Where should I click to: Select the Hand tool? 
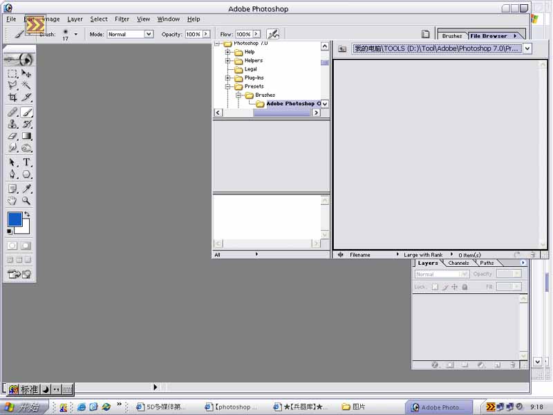pyautogui.click(x=12, y=201)
